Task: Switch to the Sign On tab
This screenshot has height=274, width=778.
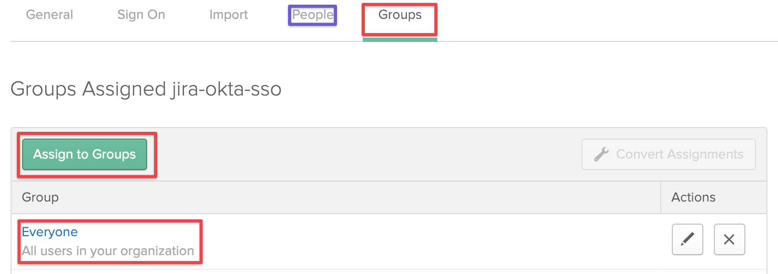Action: (141, 15)
